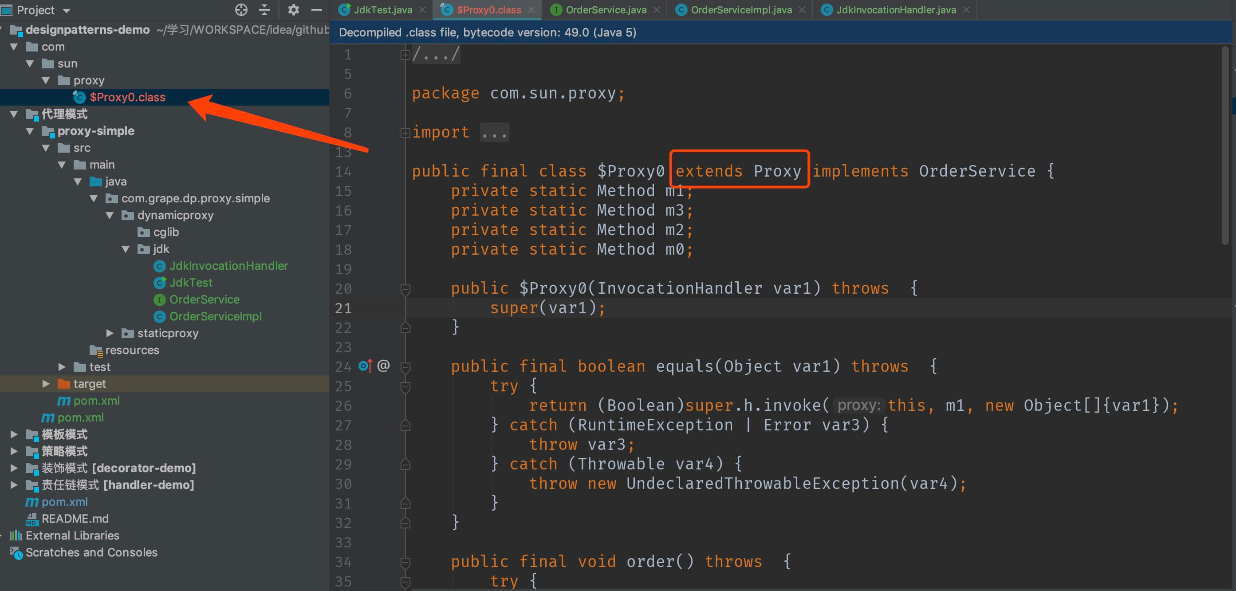Expand the staticproxy package
This screenshot has width=1236, height=591.
110,333
